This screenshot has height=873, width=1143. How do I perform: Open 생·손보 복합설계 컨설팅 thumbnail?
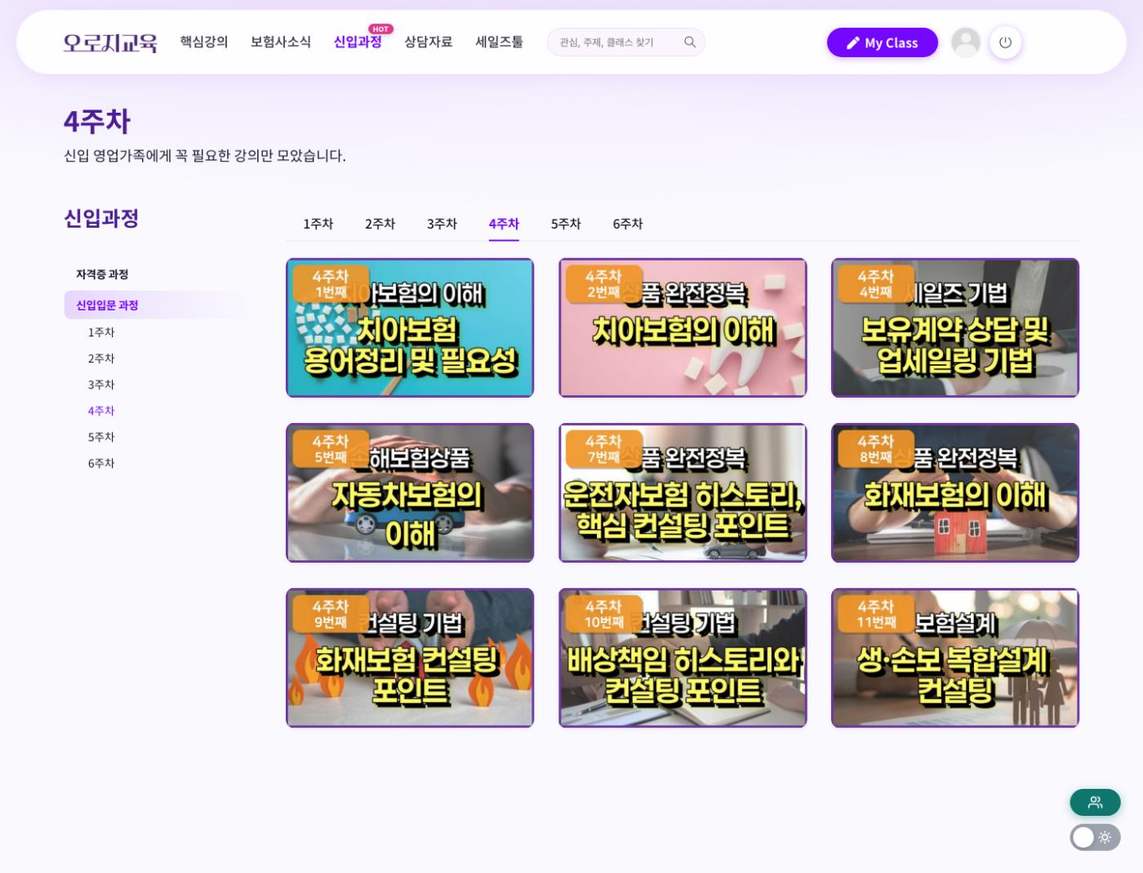coord(955,657)
